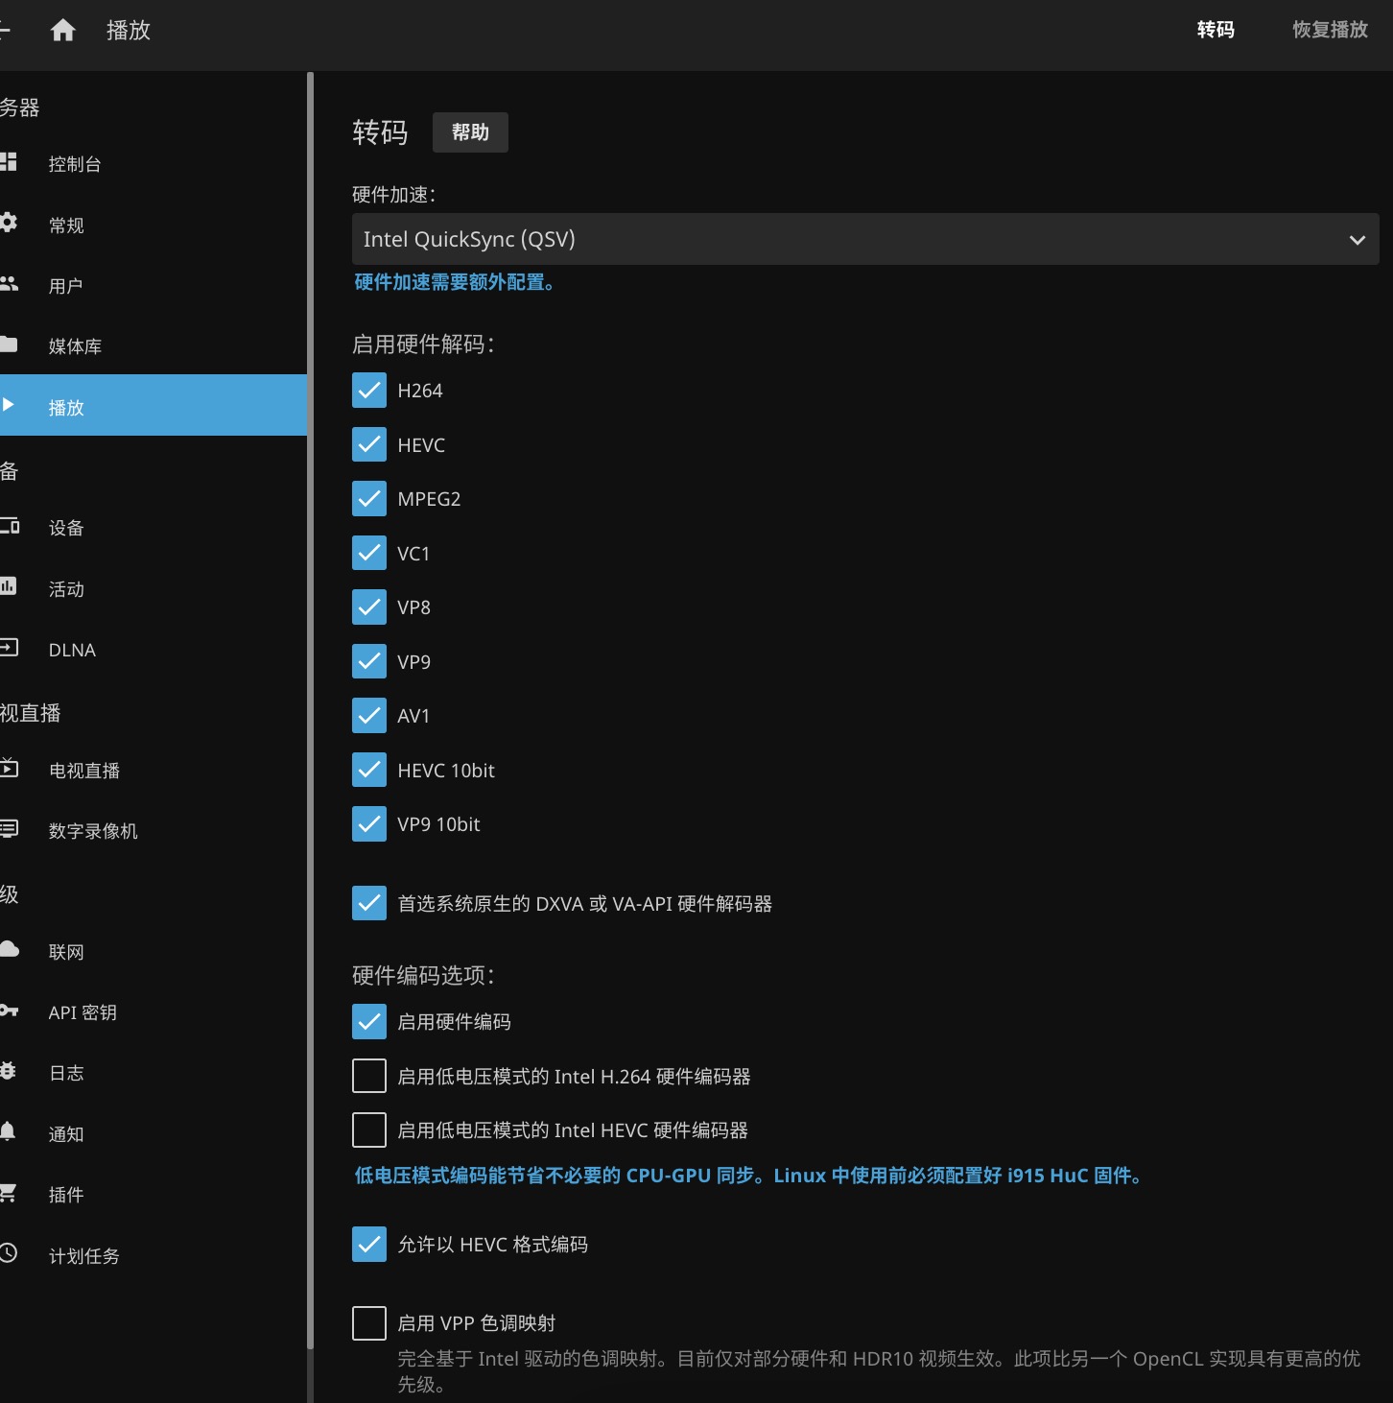Switch to the 恢复播放 tab

pyautogui.click(x=1330, y=30)
